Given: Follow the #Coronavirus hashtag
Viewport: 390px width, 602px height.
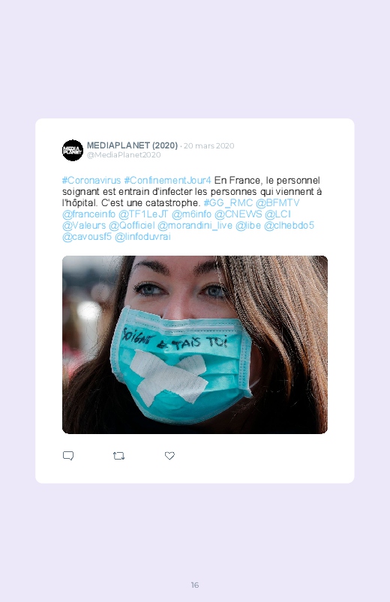Looking at the screenshot, I should click(x=91, y=181).
